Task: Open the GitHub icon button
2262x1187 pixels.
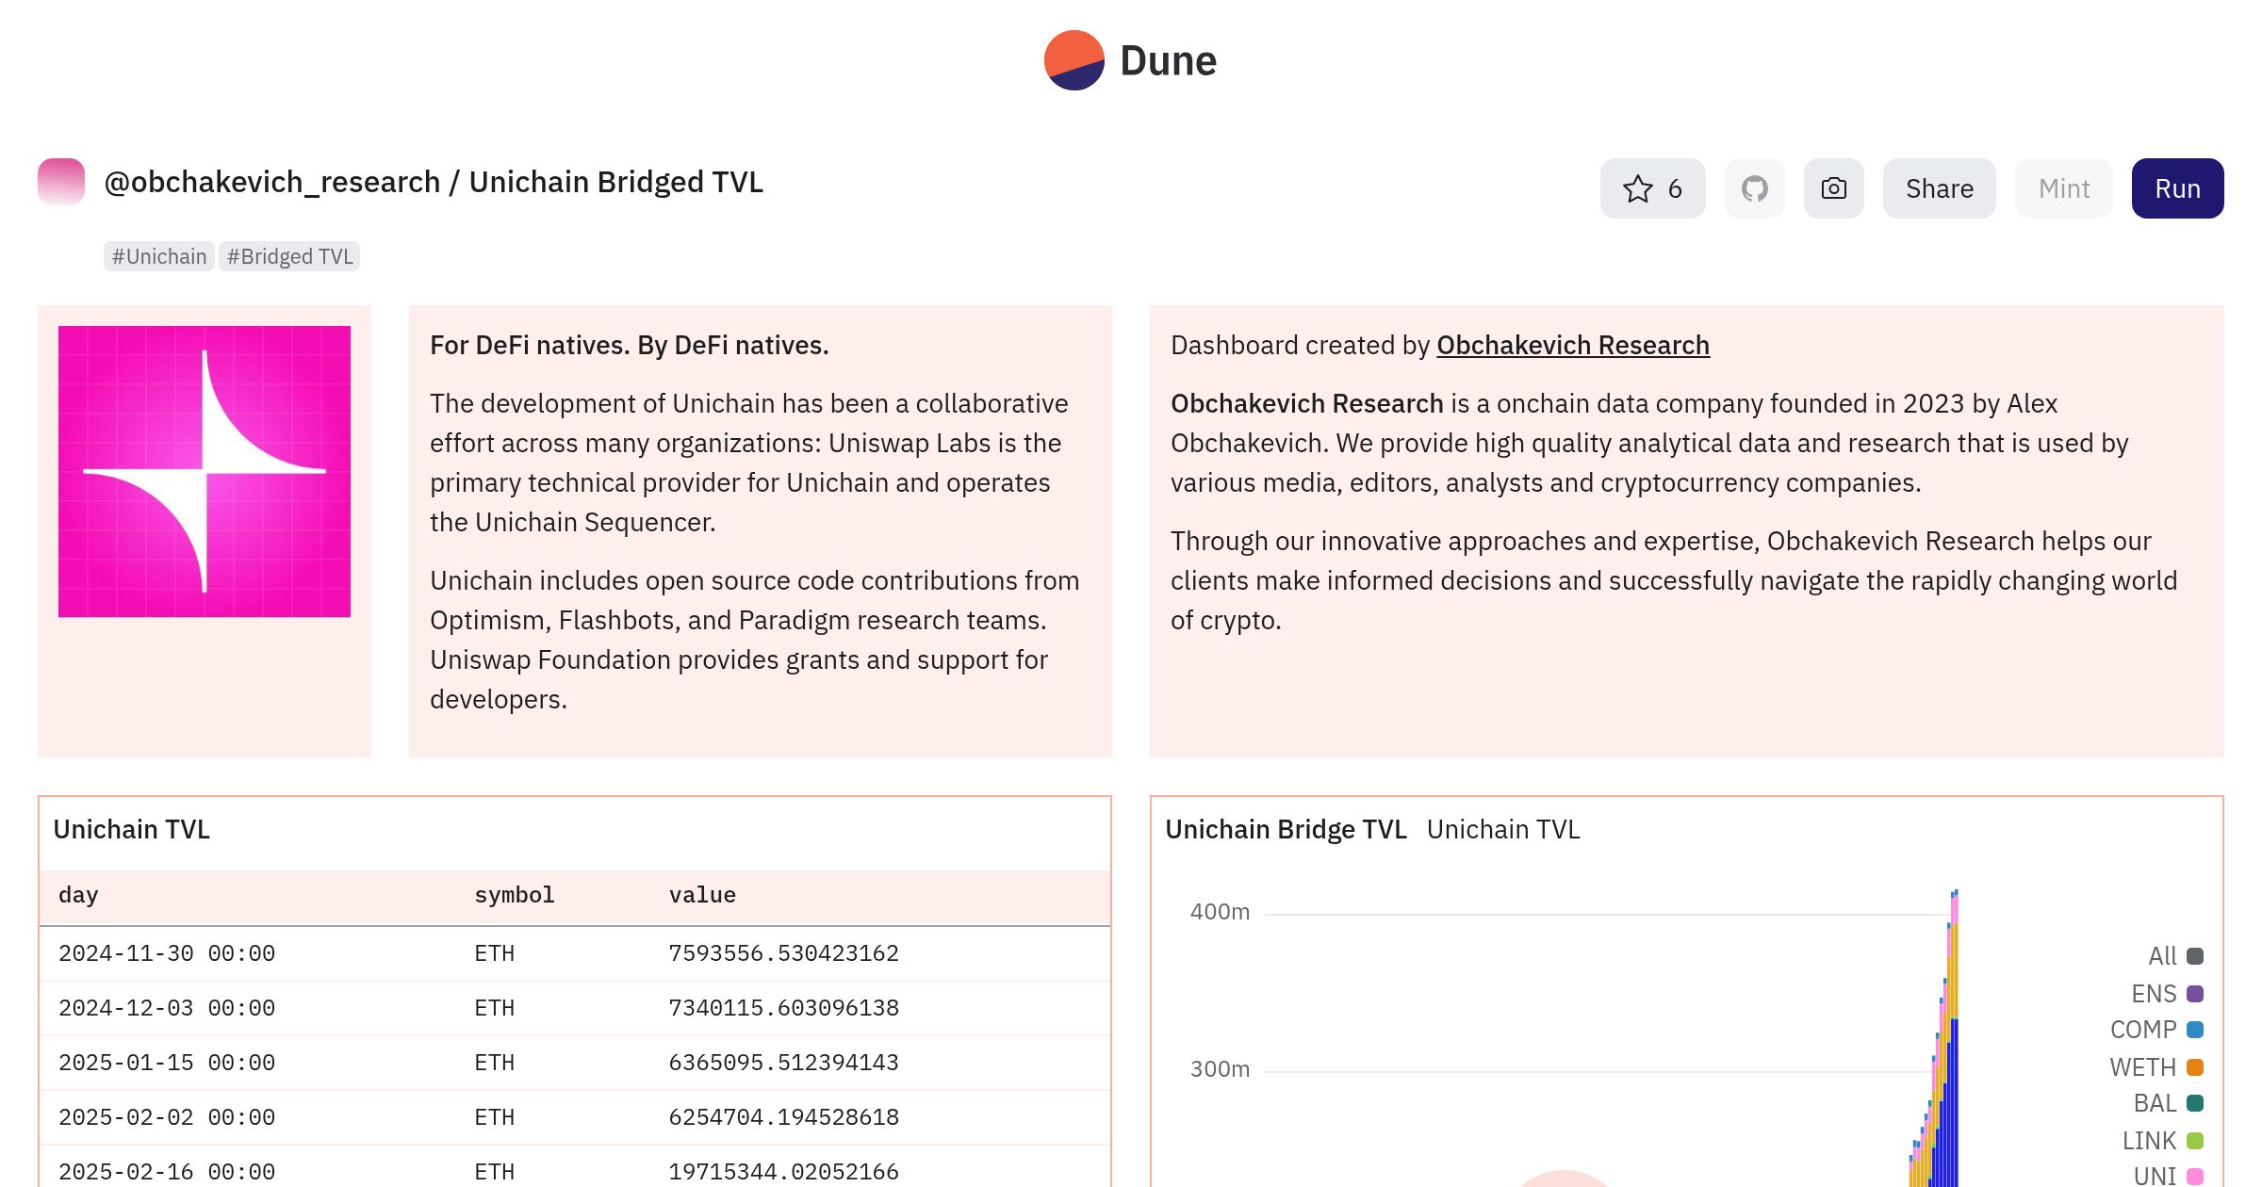Action: 1754,188
